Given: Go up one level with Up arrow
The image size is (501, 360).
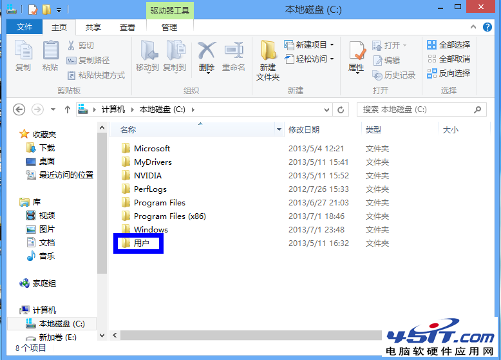Looking at the screenshot, I should 67,109.
